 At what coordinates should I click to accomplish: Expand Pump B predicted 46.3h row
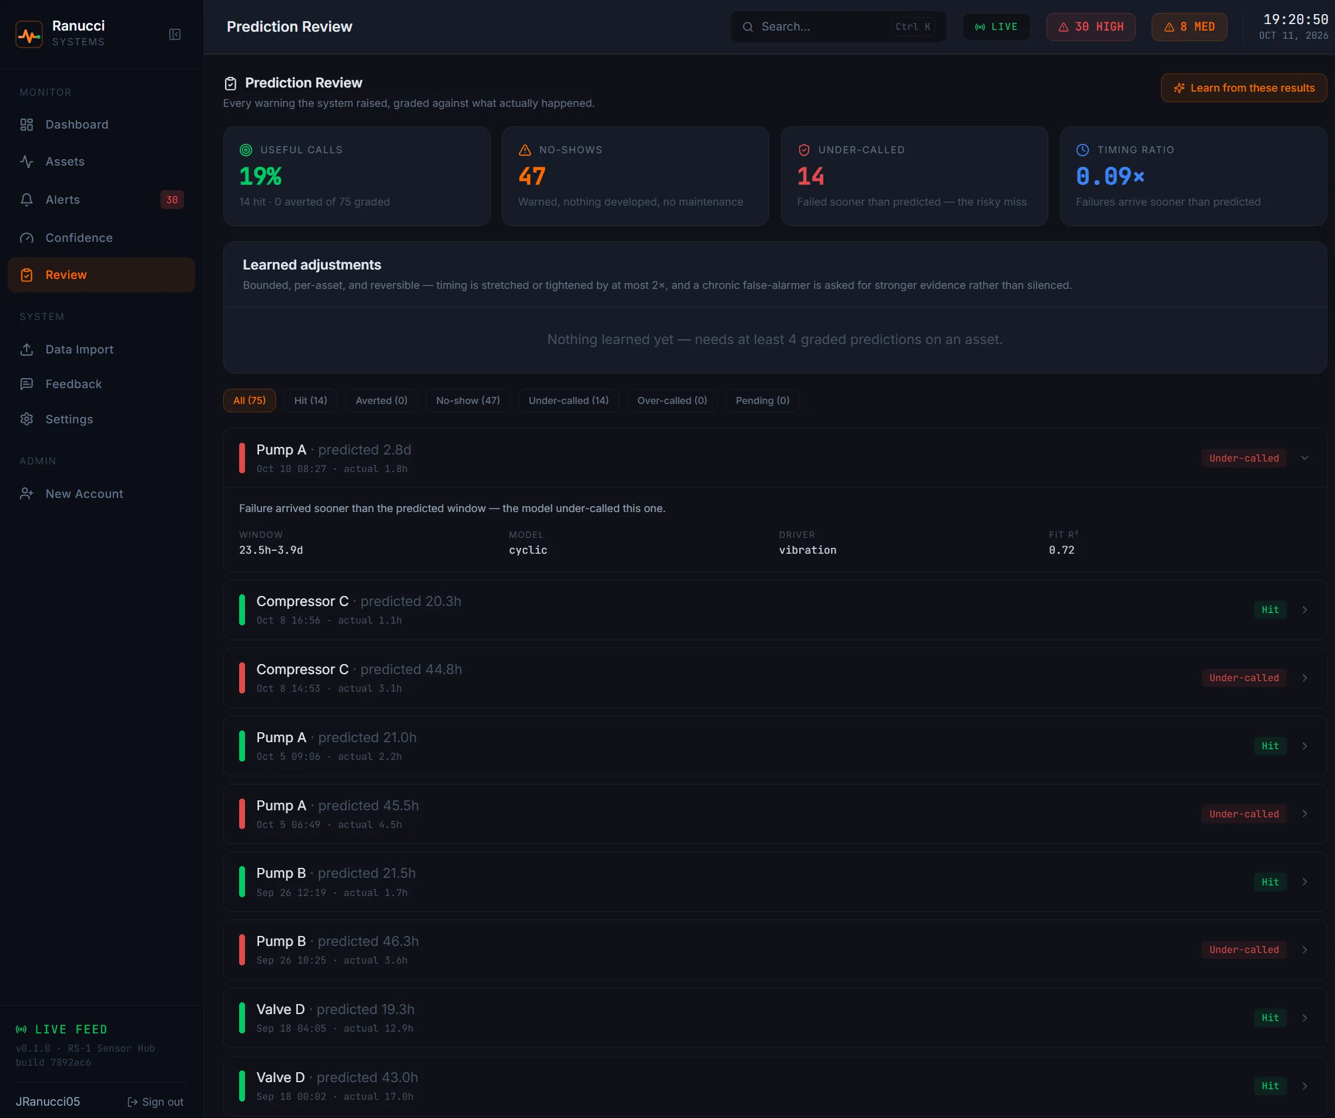(775, 949)
